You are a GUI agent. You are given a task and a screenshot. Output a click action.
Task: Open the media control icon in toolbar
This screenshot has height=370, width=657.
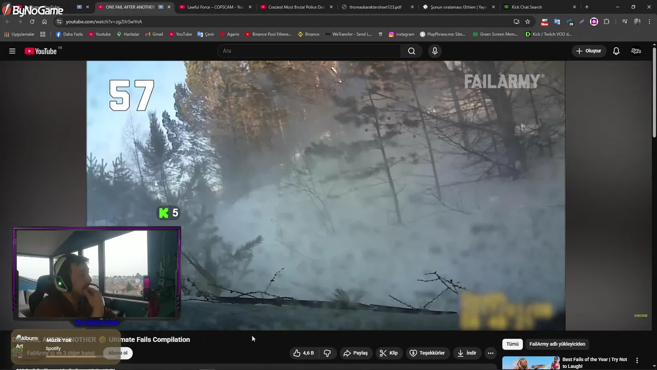coord(625,22)
